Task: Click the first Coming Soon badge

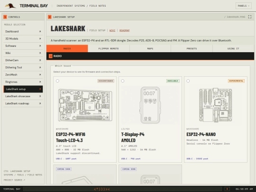Action: tap(64, 169)
